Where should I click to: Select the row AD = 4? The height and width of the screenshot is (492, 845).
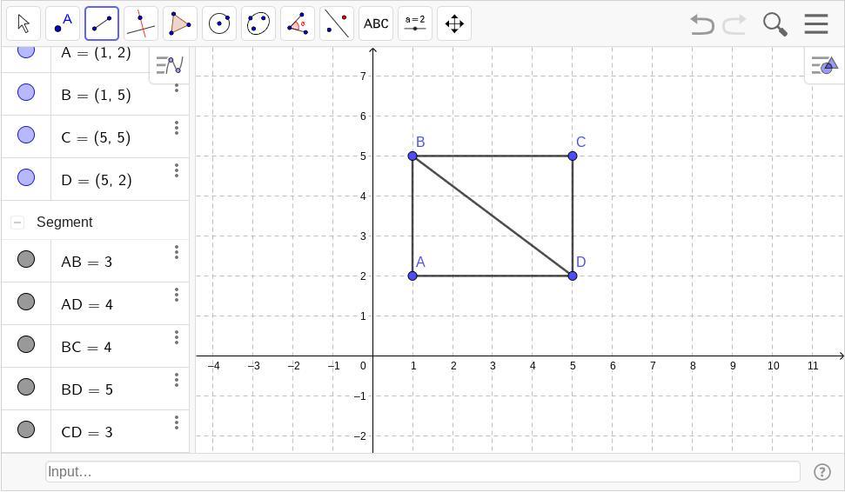point(95,303)
